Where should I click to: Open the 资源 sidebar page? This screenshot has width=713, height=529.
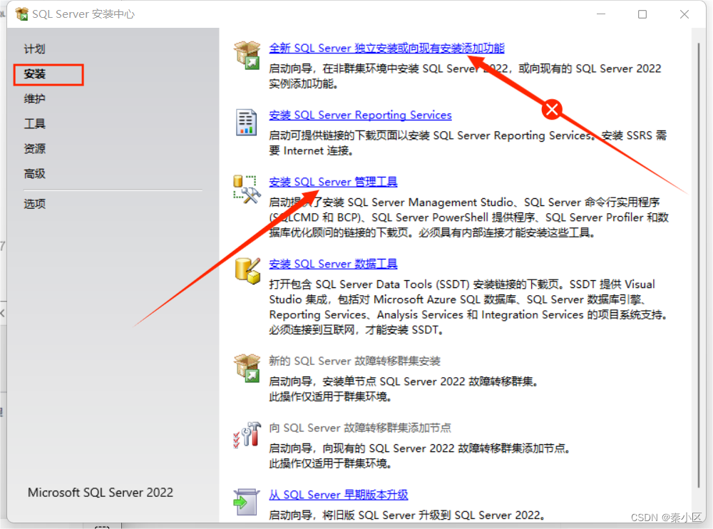34,148
